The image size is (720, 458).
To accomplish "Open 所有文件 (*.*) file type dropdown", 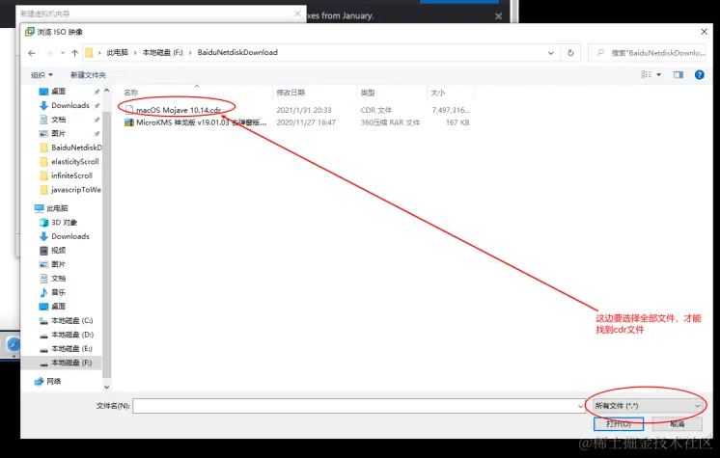I will click(x=648, y=406).
